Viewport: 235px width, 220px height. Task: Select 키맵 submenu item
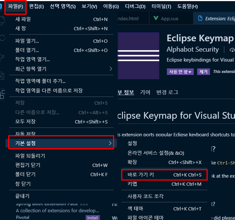(164, 184)
